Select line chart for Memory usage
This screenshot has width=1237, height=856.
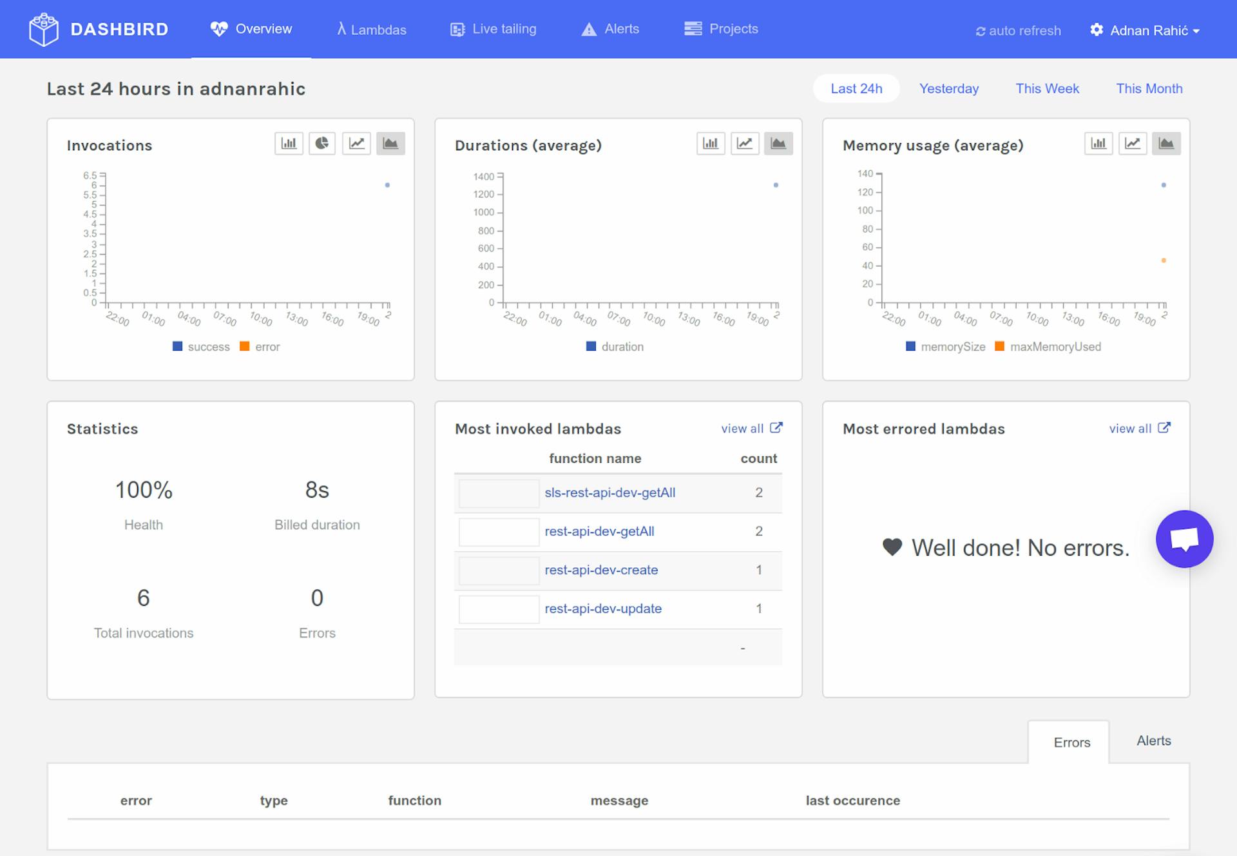[x=1133, y=143]
